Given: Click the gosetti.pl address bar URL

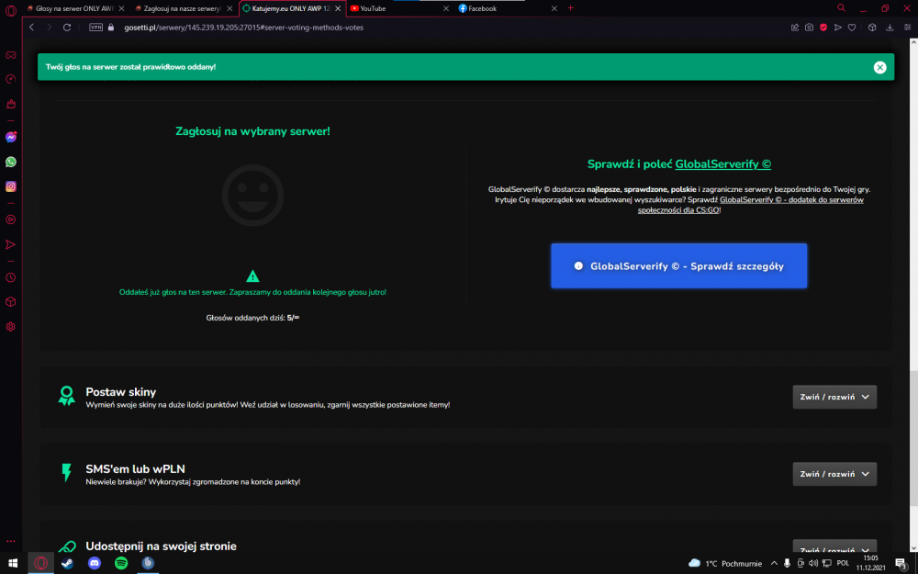Looking at the screenshot, I should [x=243, y=28].
